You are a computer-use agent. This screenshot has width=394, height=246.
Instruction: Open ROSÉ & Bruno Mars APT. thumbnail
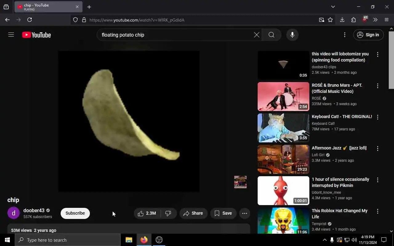[x=283, y=96]
